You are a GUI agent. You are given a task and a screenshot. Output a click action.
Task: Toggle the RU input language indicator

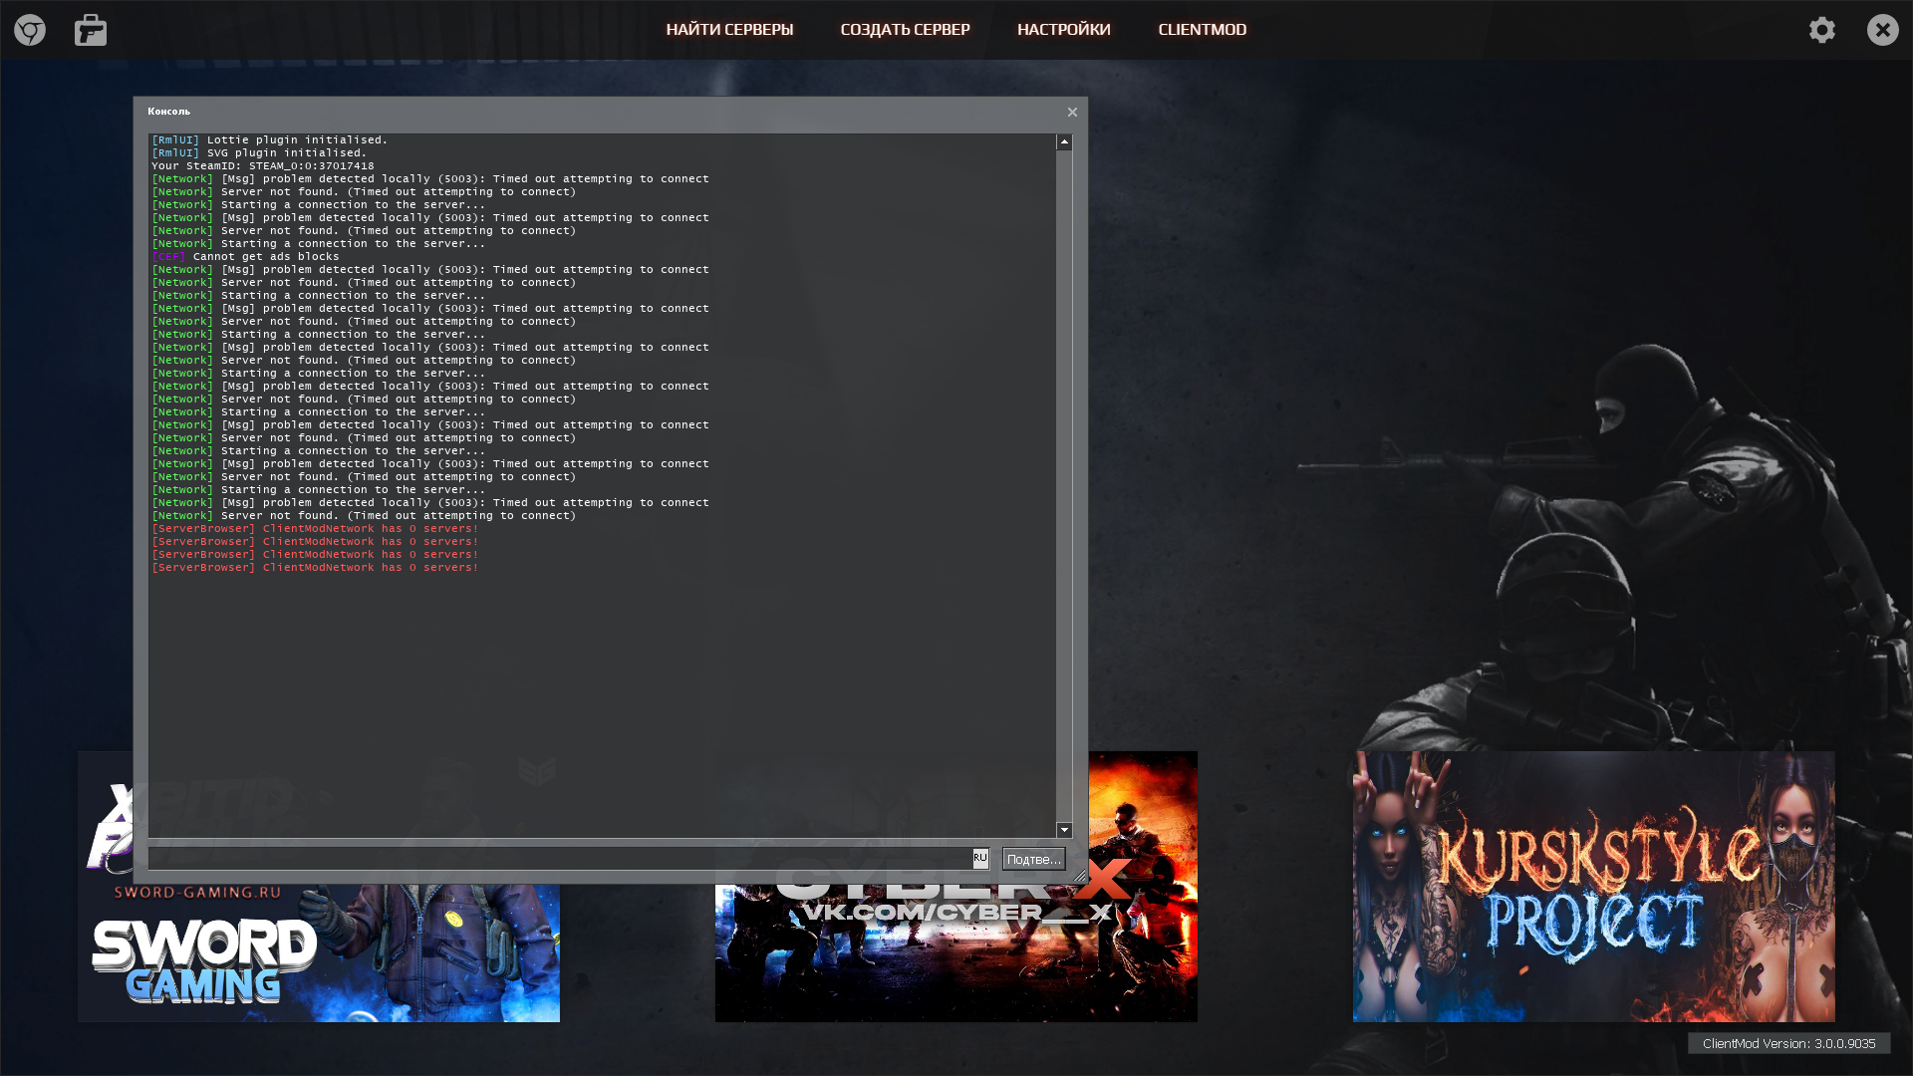(x=980, y=858)
